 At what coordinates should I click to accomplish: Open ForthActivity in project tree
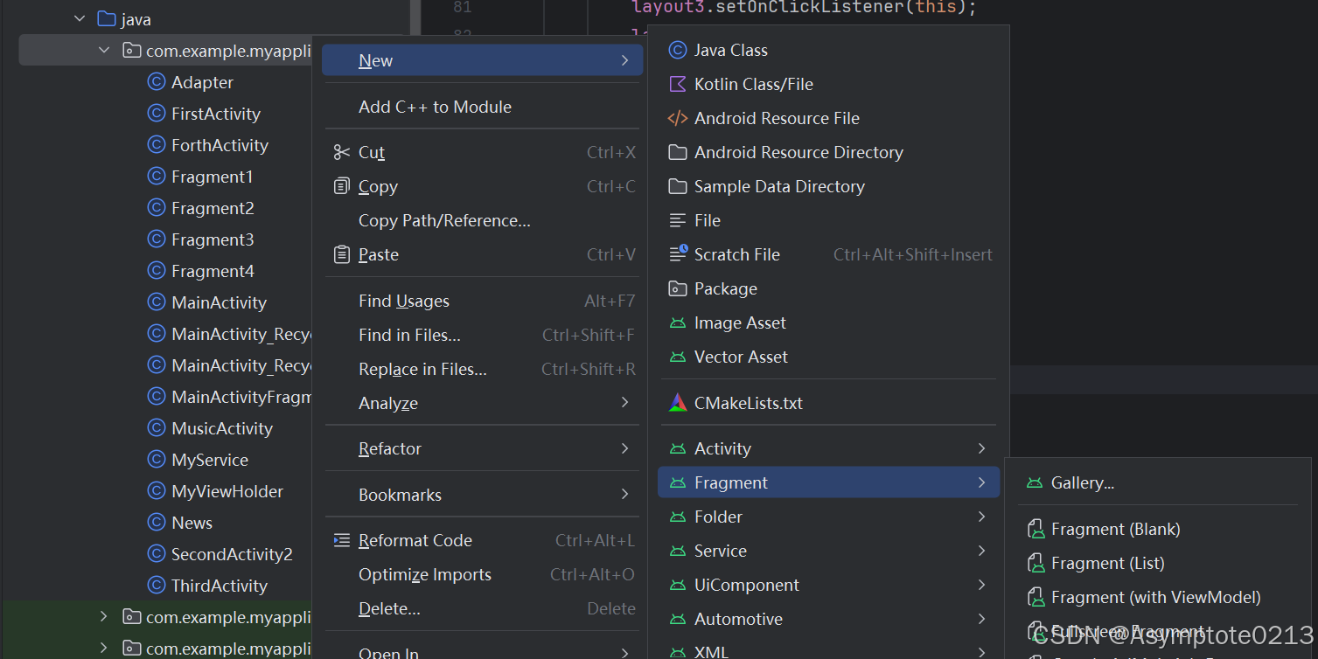coord(220,145)
